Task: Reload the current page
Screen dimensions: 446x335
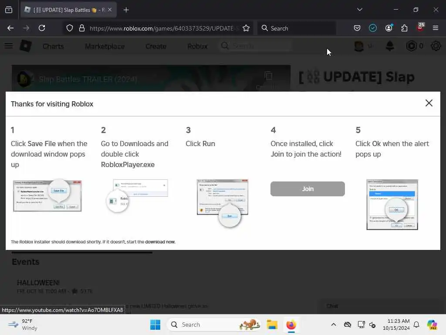Action: coord(42,28)
